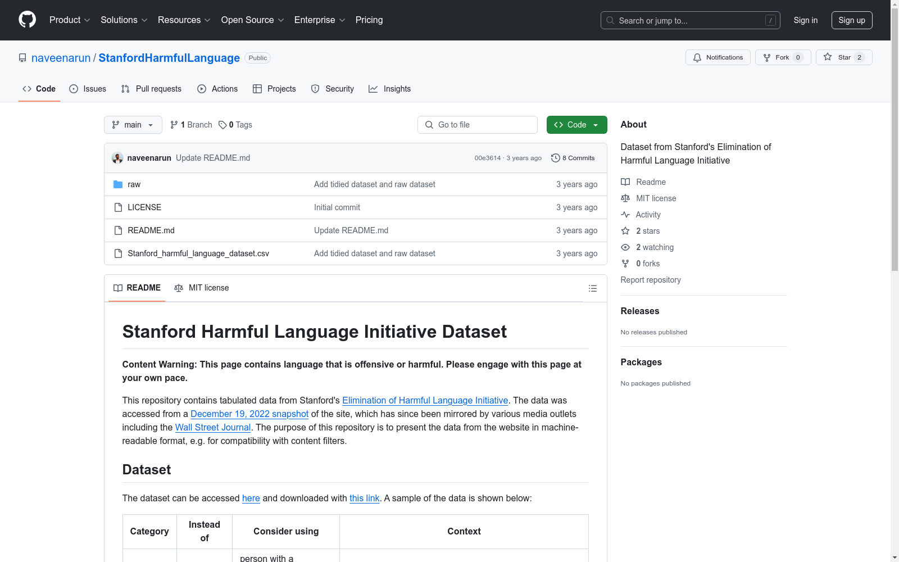Screen dimensions: 899x562
Task: Click the naveenarun avatar in commit bar
Action: [x=117, y=158]
